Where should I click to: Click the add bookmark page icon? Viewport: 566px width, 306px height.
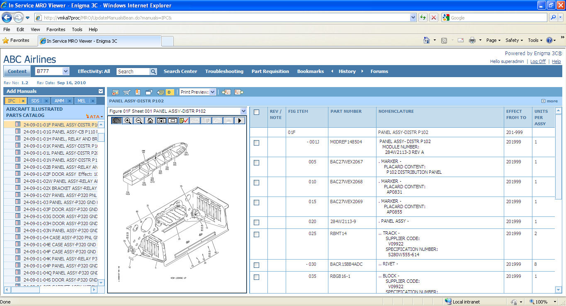(138, 92)
